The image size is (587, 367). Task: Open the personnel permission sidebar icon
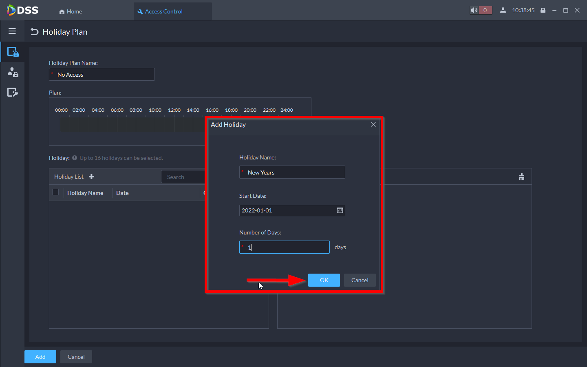(13, 73)
